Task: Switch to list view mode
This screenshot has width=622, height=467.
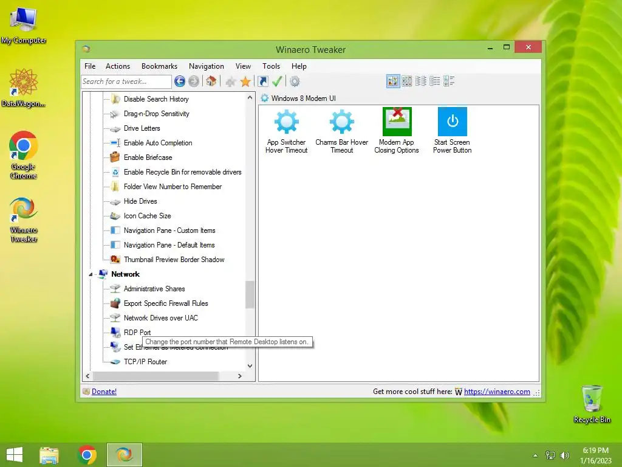Action: tap(435, 81)
